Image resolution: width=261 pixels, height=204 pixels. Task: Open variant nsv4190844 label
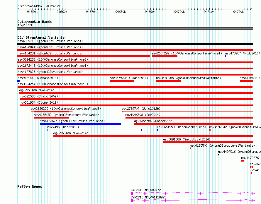pos(50,47)
